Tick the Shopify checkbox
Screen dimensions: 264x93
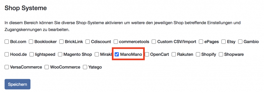(198, 54)
